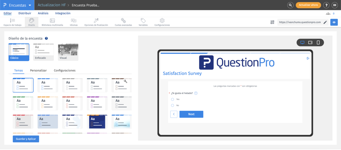341x150 pixels.
Task: Switch preview to mobile phone view
Action: pos(318,42)
